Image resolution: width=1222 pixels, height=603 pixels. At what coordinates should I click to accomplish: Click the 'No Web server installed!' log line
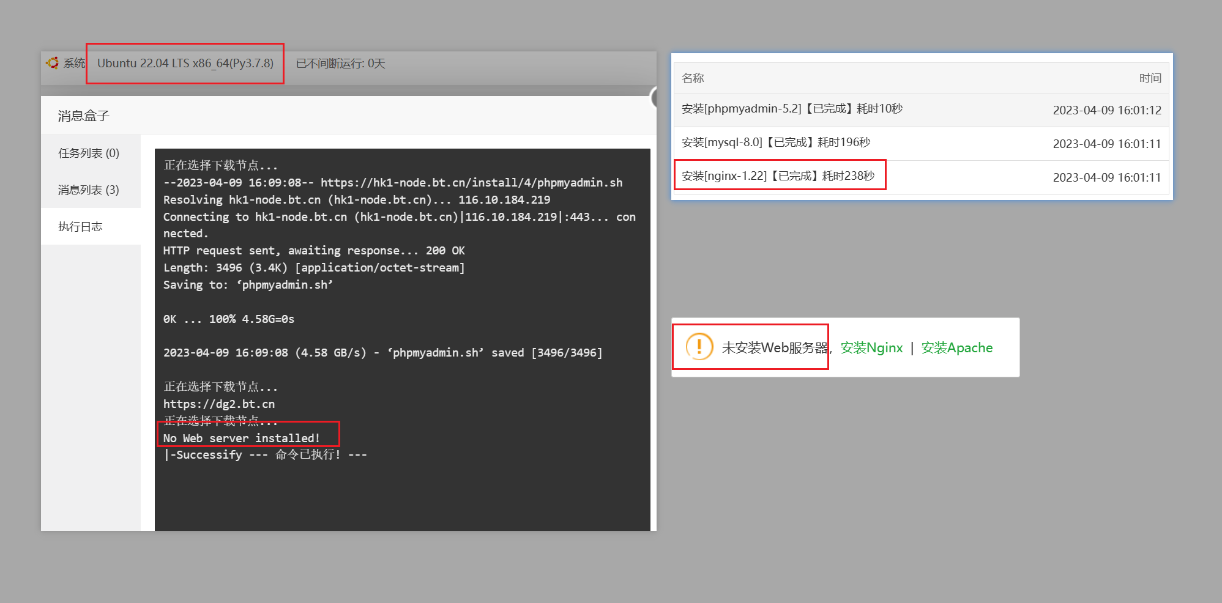(x=242, y=438)
